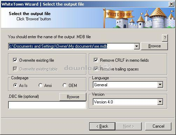Browse for the output MDB file
The width and height of the screenshot is (176, 135).
(154, 46)
